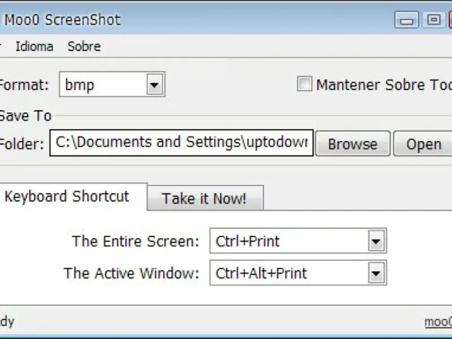Expand The Entire Screen shortcut dropdown arrow
The height and width of the screenshot is (339, 452).
pos(376,242)
